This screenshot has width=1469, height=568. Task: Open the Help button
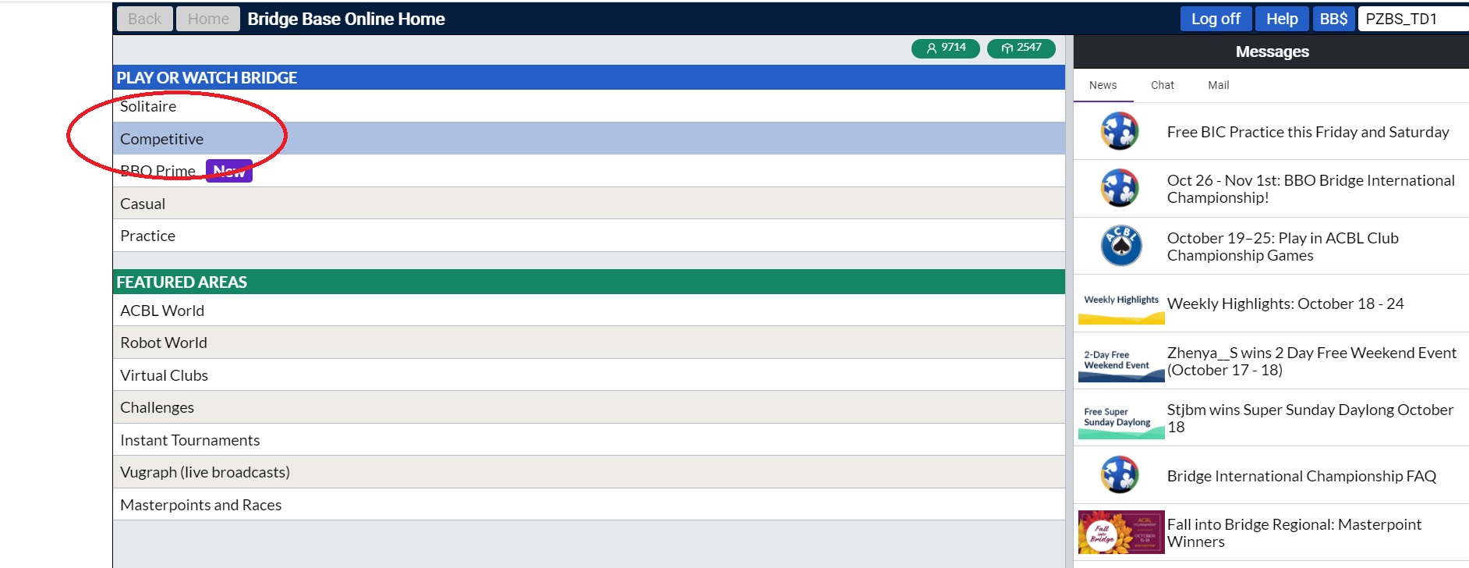1282,19
